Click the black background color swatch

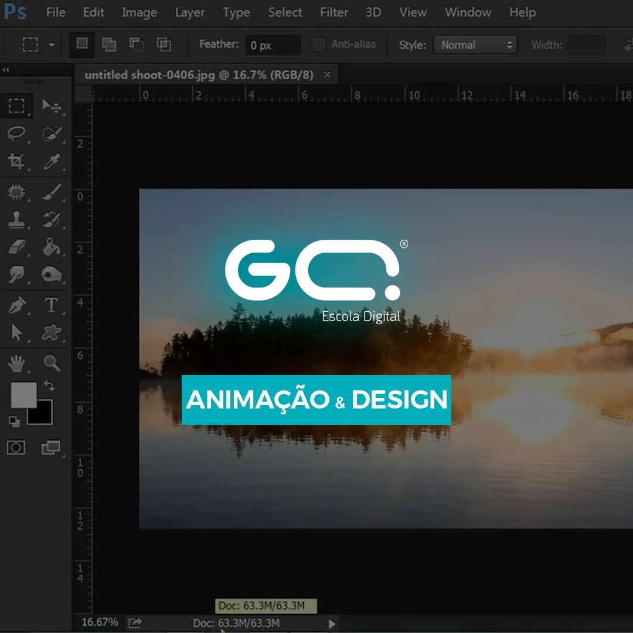tap(45, 417)
